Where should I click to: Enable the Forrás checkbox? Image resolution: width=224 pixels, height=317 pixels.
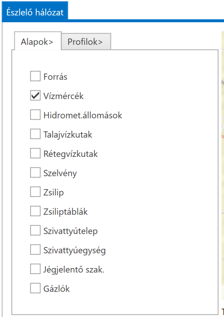(x=36, y=76)
